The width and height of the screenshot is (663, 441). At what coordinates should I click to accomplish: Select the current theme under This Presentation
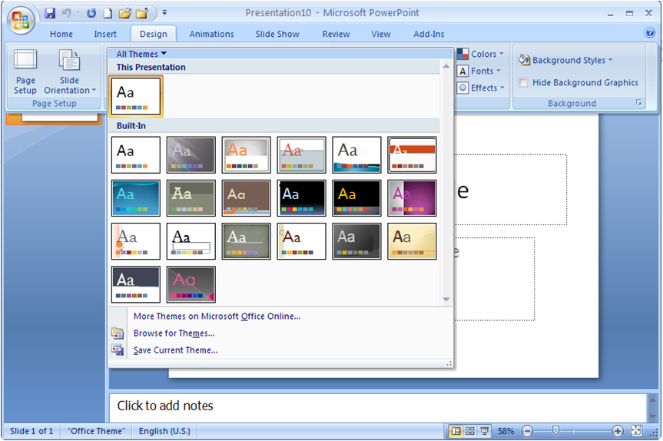[136, 96]
